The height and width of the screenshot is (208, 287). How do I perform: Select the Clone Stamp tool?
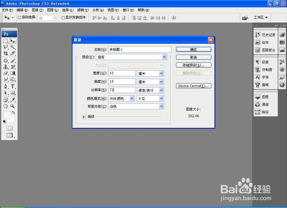click(6, 67)
